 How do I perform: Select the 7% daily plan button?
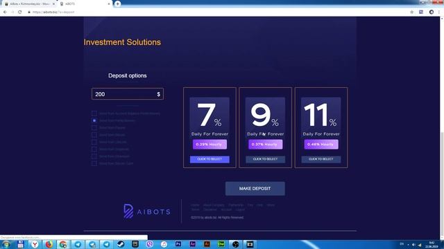[210, 159]
